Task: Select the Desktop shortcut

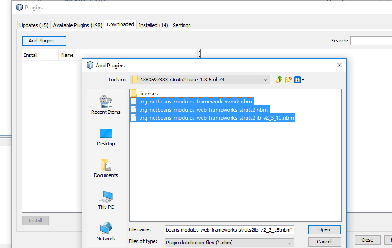Action: (x=106, y=137)
